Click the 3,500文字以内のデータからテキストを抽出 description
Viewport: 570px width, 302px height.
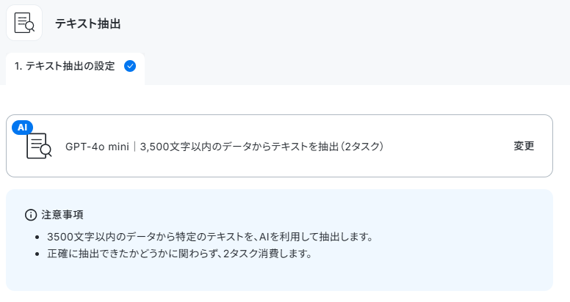239,147
